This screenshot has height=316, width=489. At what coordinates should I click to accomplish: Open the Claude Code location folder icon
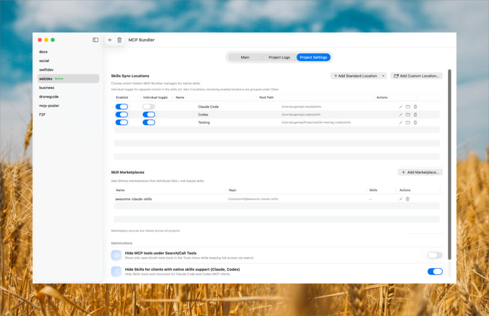[x=408, y=107]
